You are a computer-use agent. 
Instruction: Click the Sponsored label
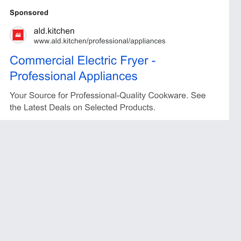tap(29, 13)
